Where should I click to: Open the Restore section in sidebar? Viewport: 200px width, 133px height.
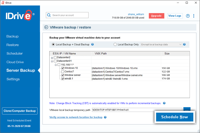tap(12, 45)
